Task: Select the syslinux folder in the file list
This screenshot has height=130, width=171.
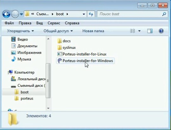Action: pyautogui.click(x=69, y=48)
